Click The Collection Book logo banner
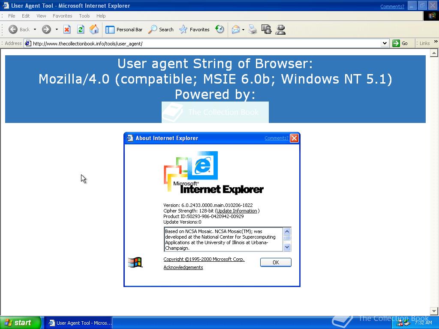 (x=215, y=112)
